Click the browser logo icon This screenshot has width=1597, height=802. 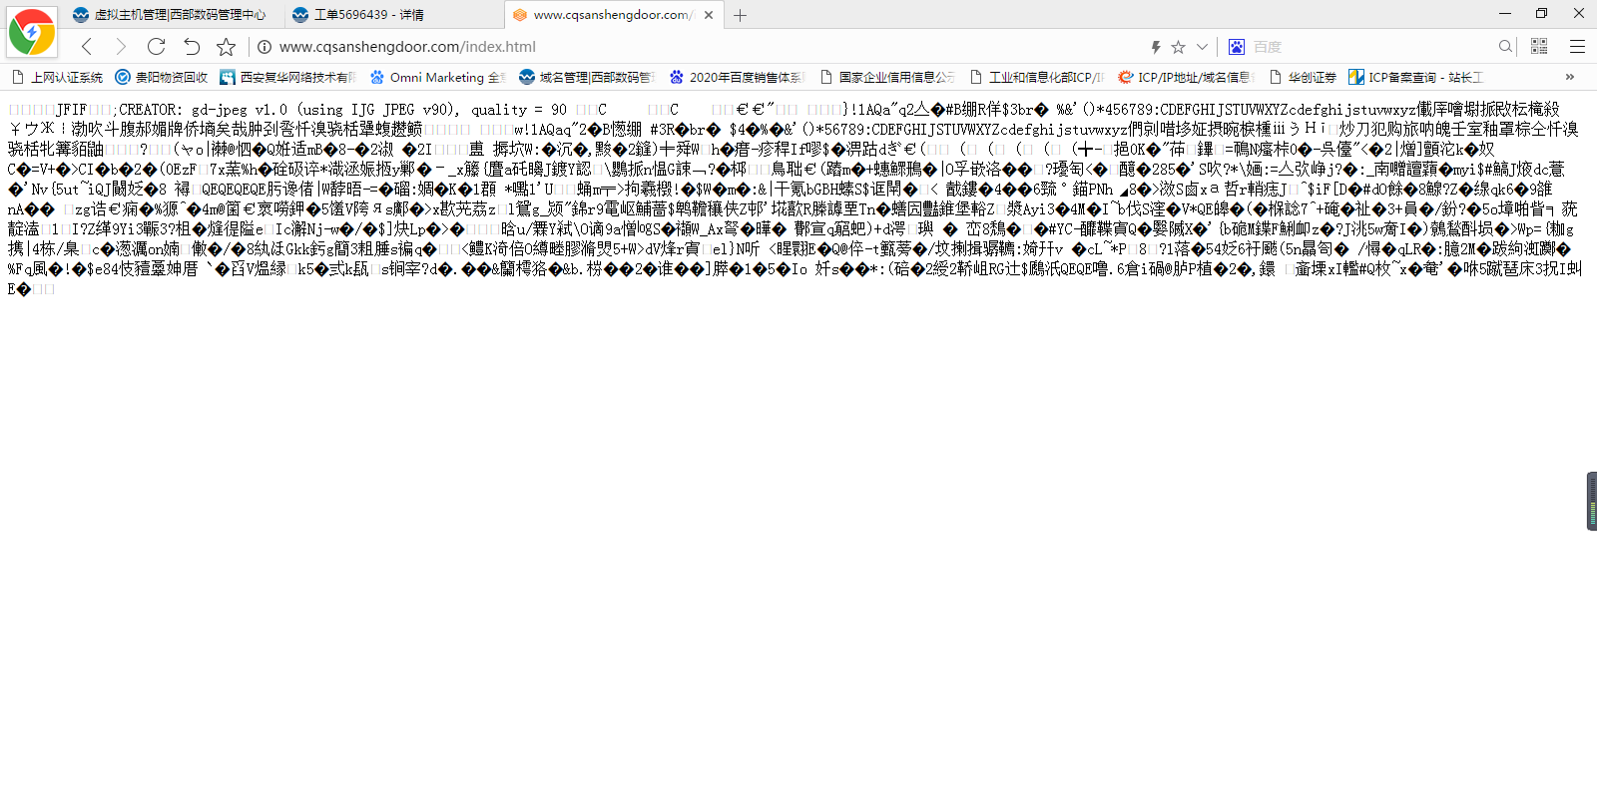tap(32, 32)
